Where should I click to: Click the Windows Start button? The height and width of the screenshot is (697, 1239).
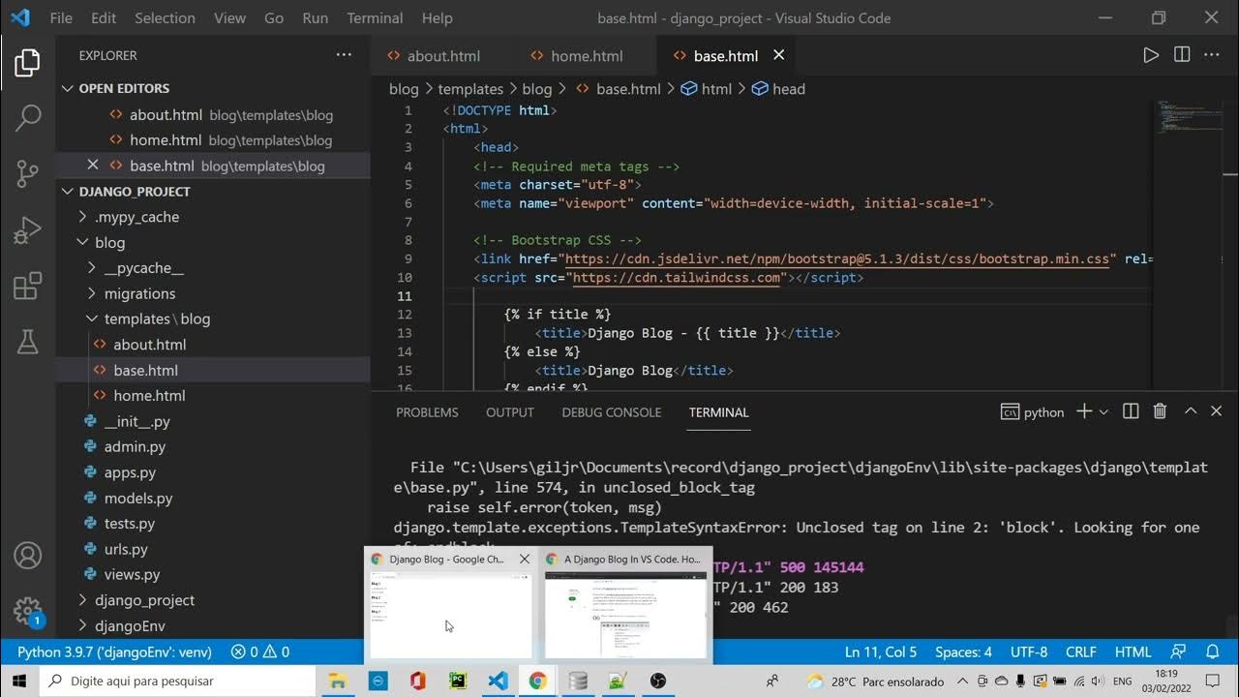tap(19, 681)
